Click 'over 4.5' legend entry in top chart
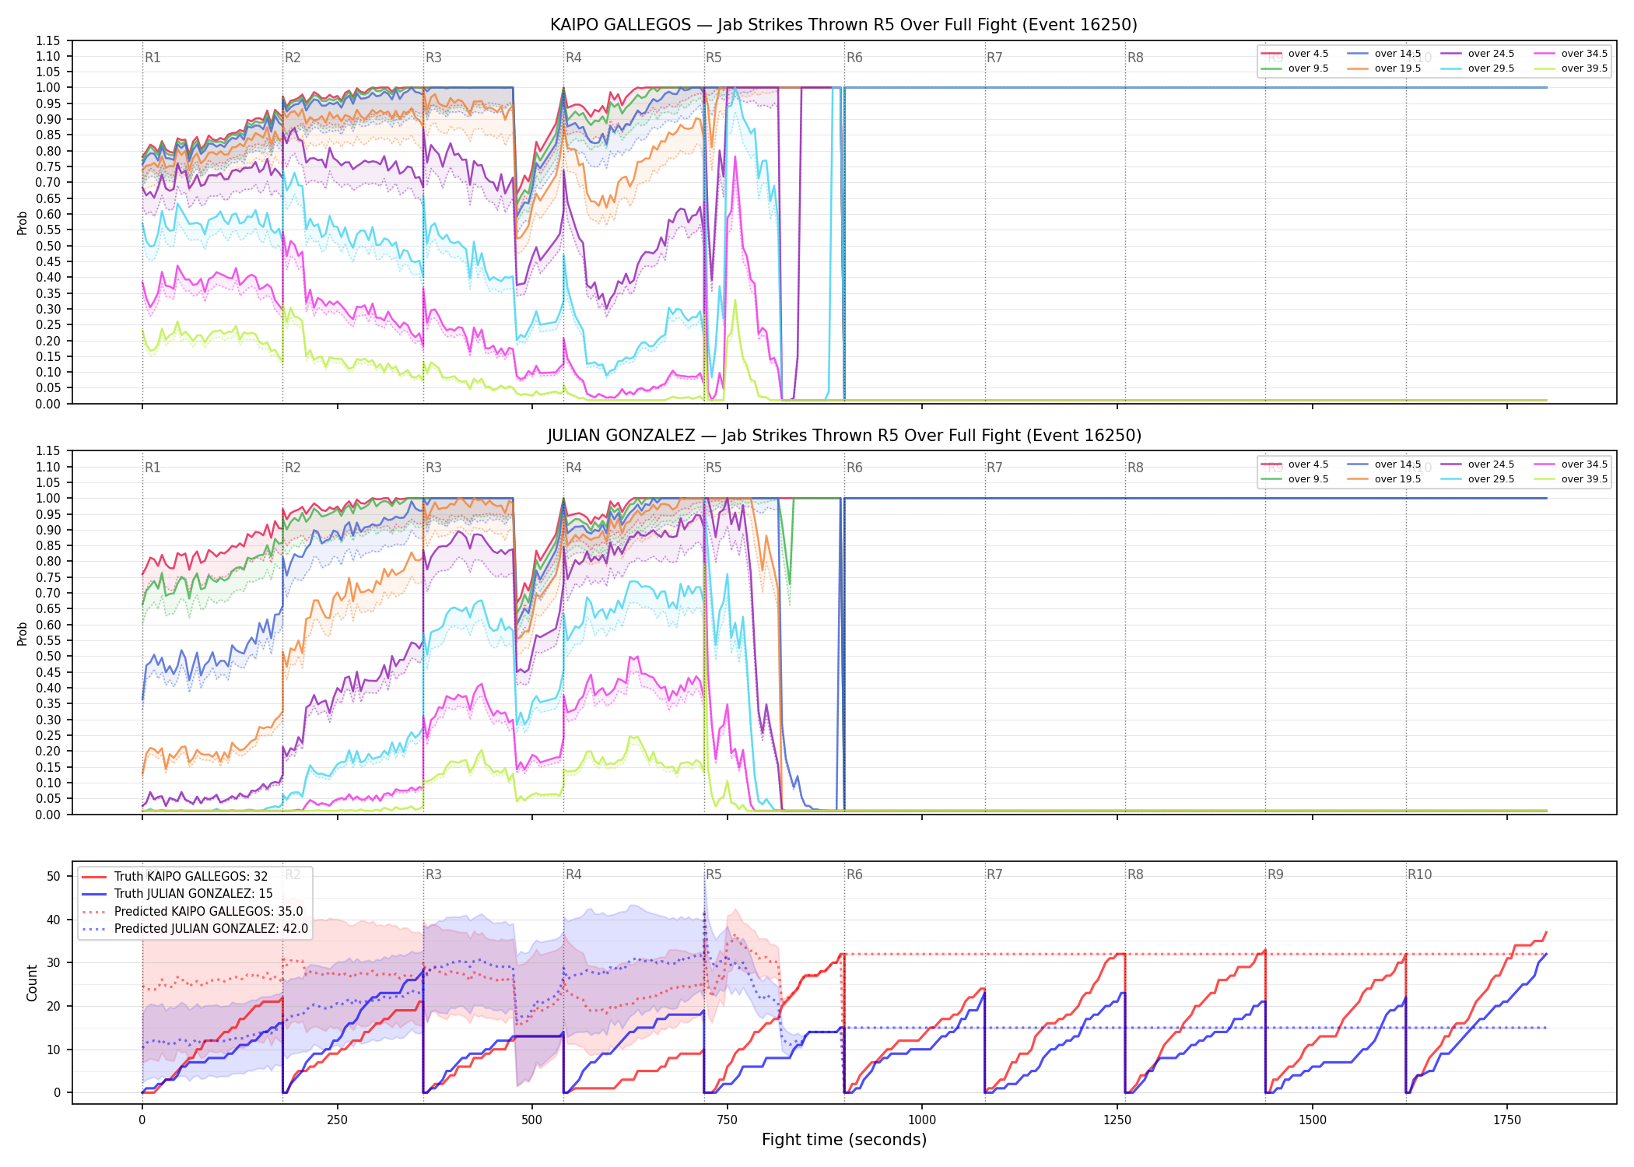Viewport: 1634px width, 1167px height. coord(1294,54)
